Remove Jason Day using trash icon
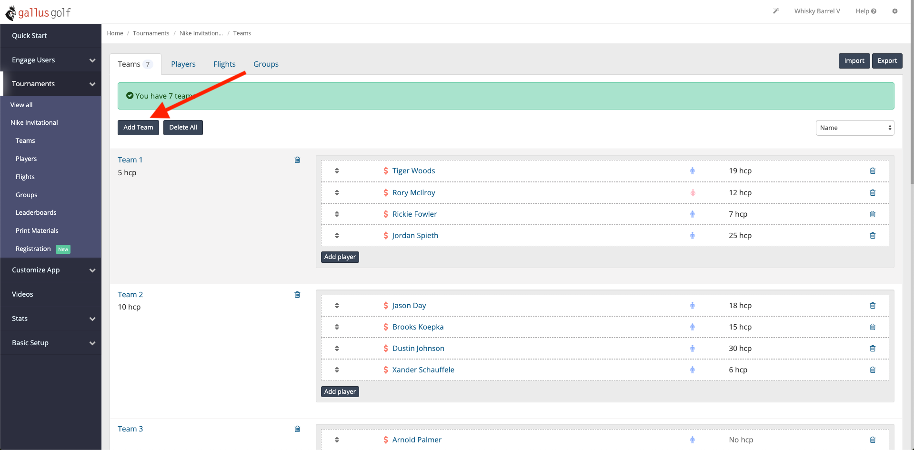 pos(873,306)
